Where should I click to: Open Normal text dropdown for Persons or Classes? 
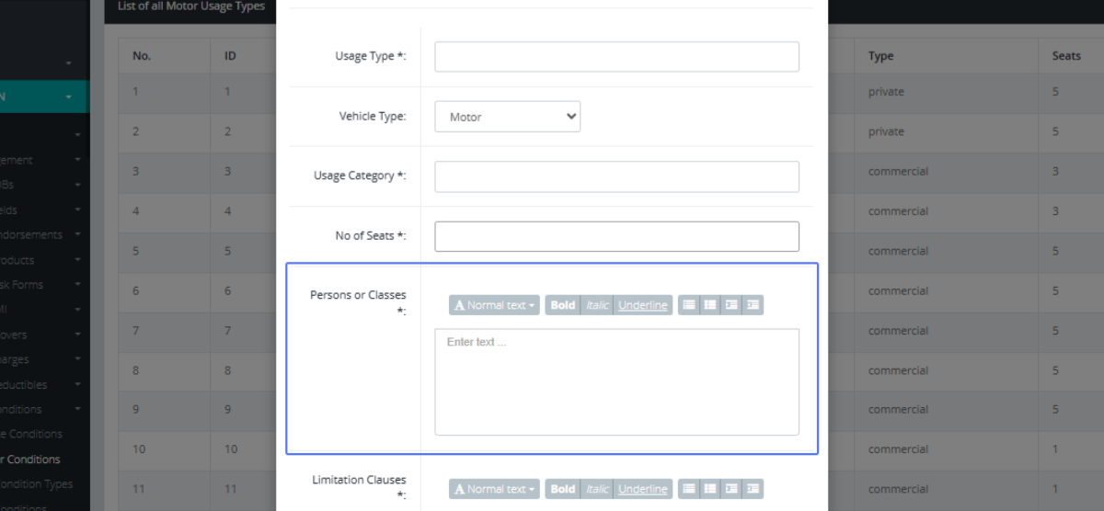point(495,305)
